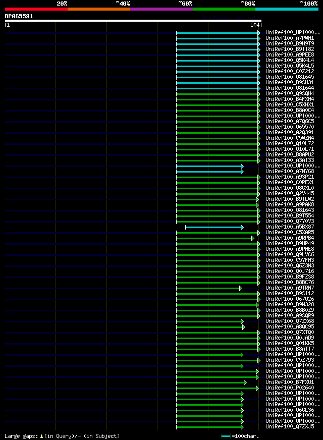Select the UniRef100_A7Q6C5 label
The width and height of the screenshot is (323, 440).
290,121
